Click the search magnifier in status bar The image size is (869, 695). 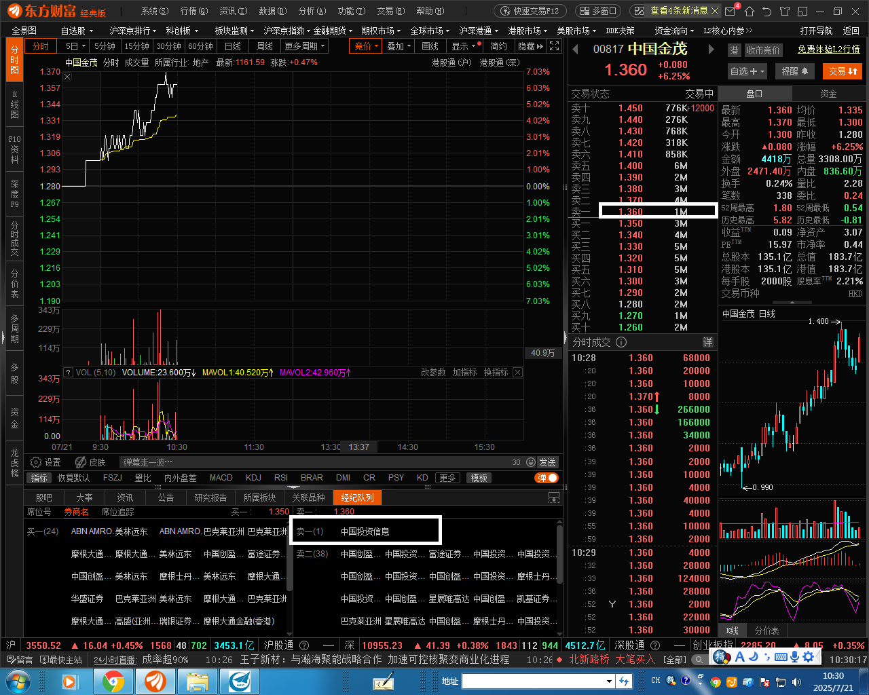[x=698, y=659]
